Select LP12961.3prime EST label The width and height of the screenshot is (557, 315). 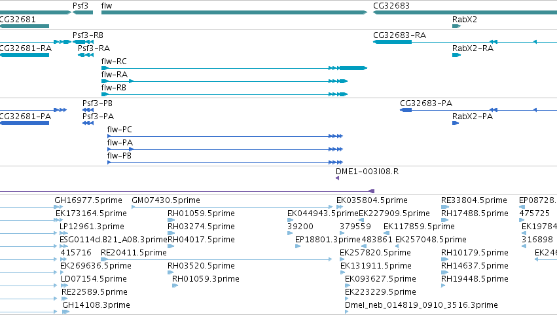click(x=92, y=227)
